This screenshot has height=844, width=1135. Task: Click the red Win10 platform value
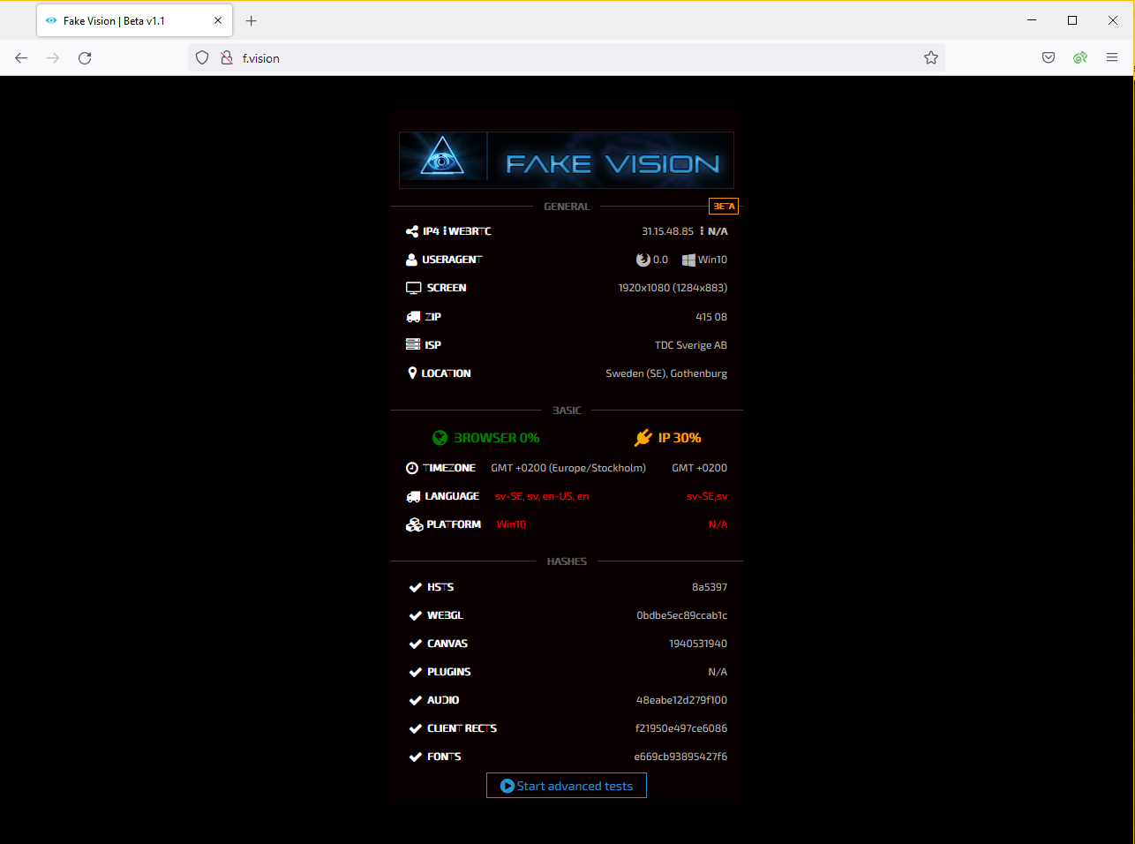click(511, 524)
